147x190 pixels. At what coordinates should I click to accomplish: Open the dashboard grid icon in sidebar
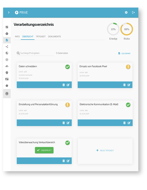[7, 27]
